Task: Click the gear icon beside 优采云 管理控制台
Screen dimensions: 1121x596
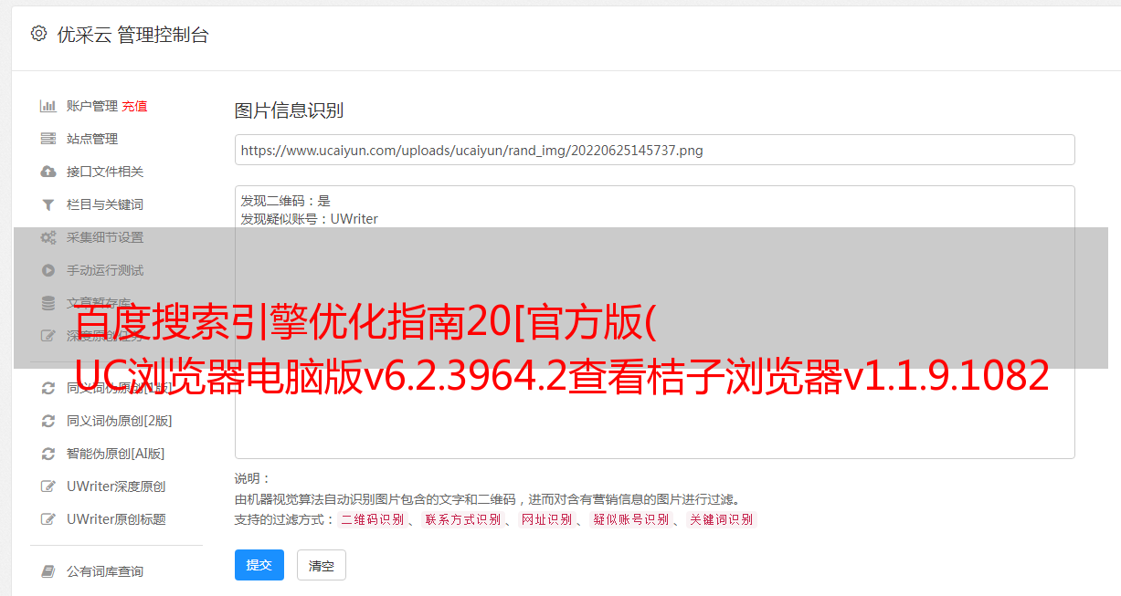Action: click(38, 34)
